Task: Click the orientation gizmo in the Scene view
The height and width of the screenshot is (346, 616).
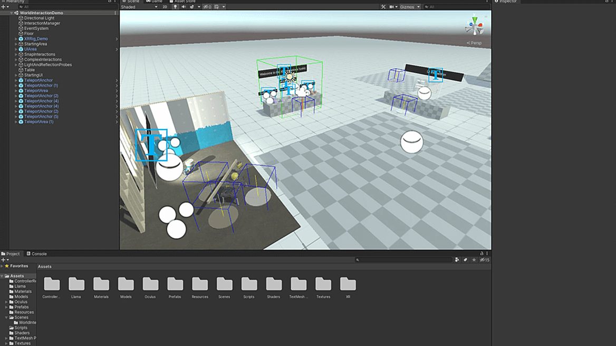Action: [x=474, y=26]
